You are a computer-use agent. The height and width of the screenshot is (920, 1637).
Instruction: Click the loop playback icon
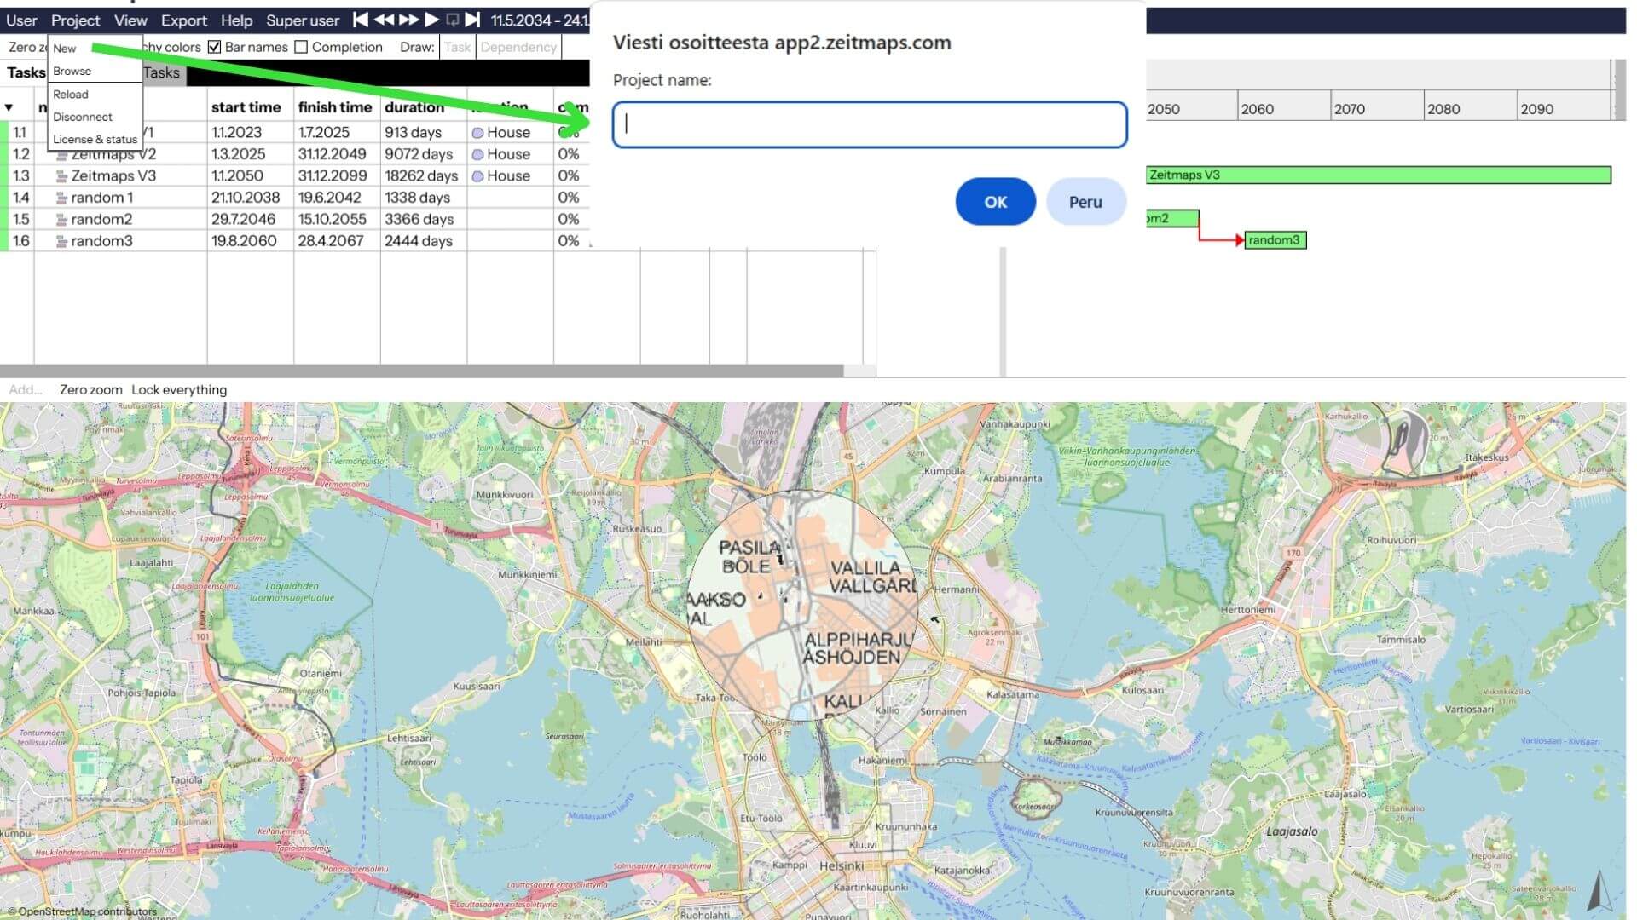453,20
